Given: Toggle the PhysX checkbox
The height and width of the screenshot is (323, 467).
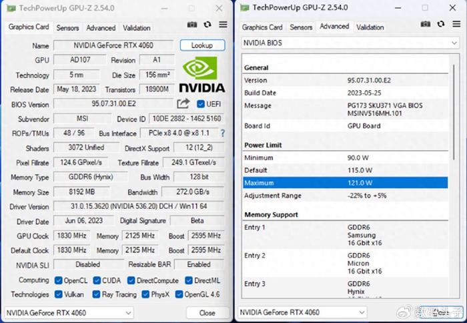Looking at the screenshot, I should coord(145,294).
